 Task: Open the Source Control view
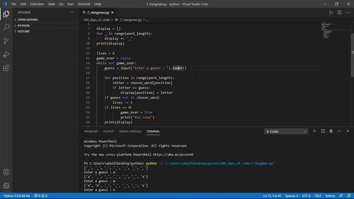tap(6, 41)
